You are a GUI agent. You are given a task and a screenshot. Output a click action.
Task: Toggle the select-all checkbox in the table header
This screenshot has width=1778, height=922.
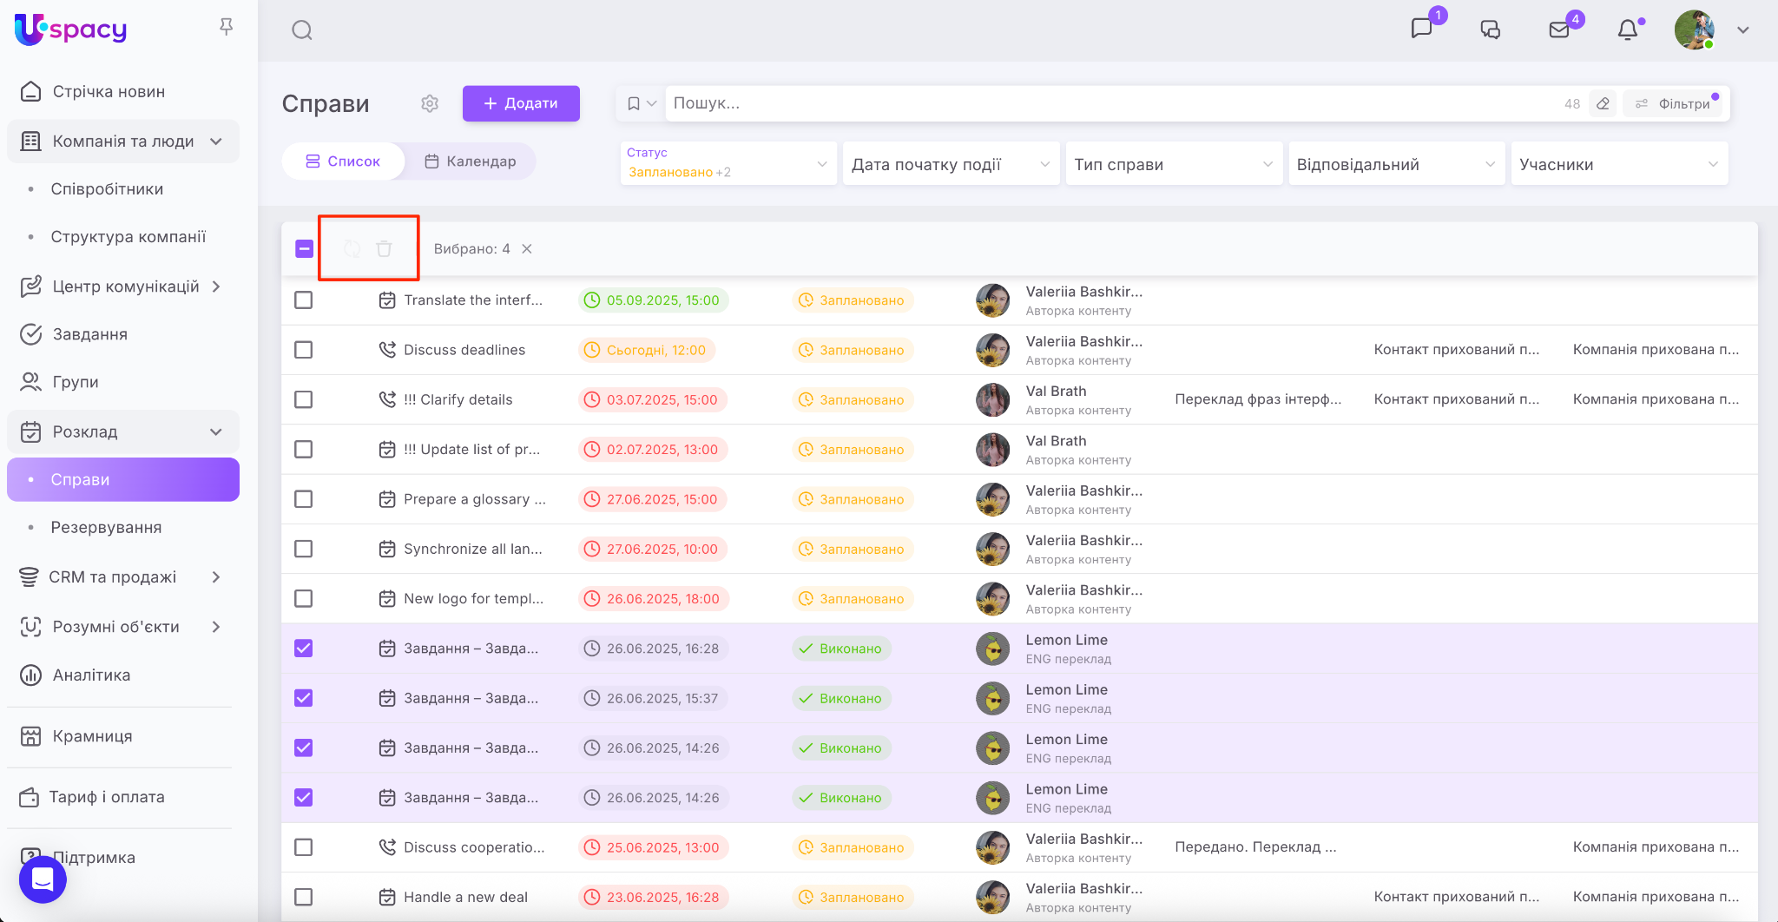[304, 249]
